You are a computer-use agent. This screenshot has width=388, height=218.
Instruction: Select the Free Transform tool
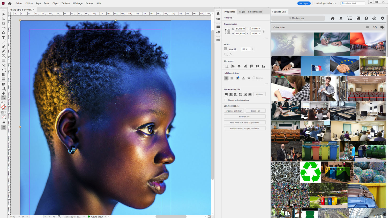4,70
